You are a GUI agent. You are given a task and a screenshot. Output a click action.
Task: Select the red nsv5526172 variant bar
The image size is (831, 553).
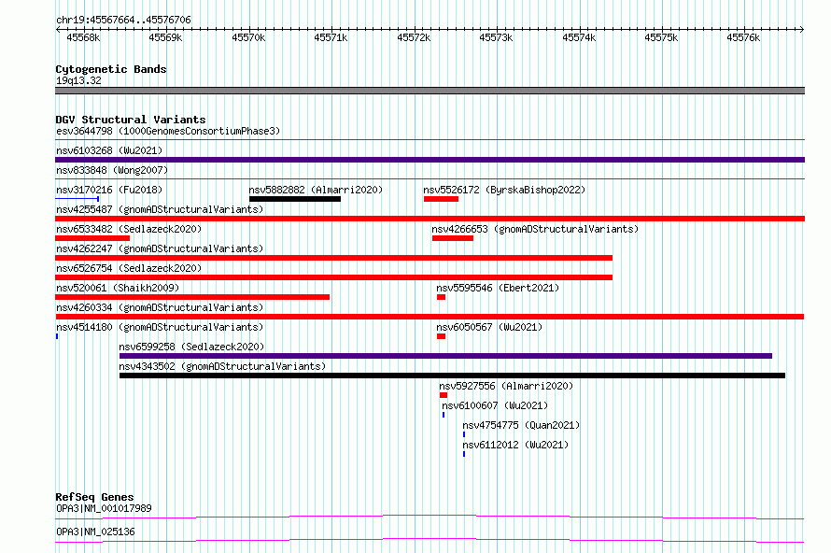pos(441,199)
